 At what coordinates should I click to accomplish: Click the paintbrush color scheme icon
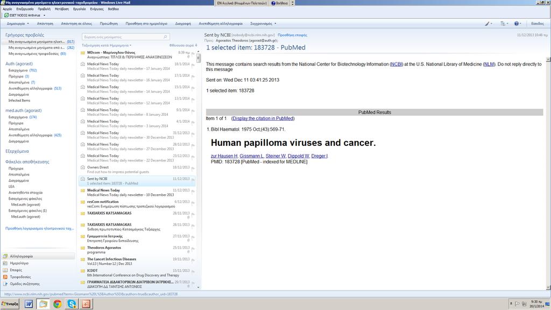click(x=486, y=24)
